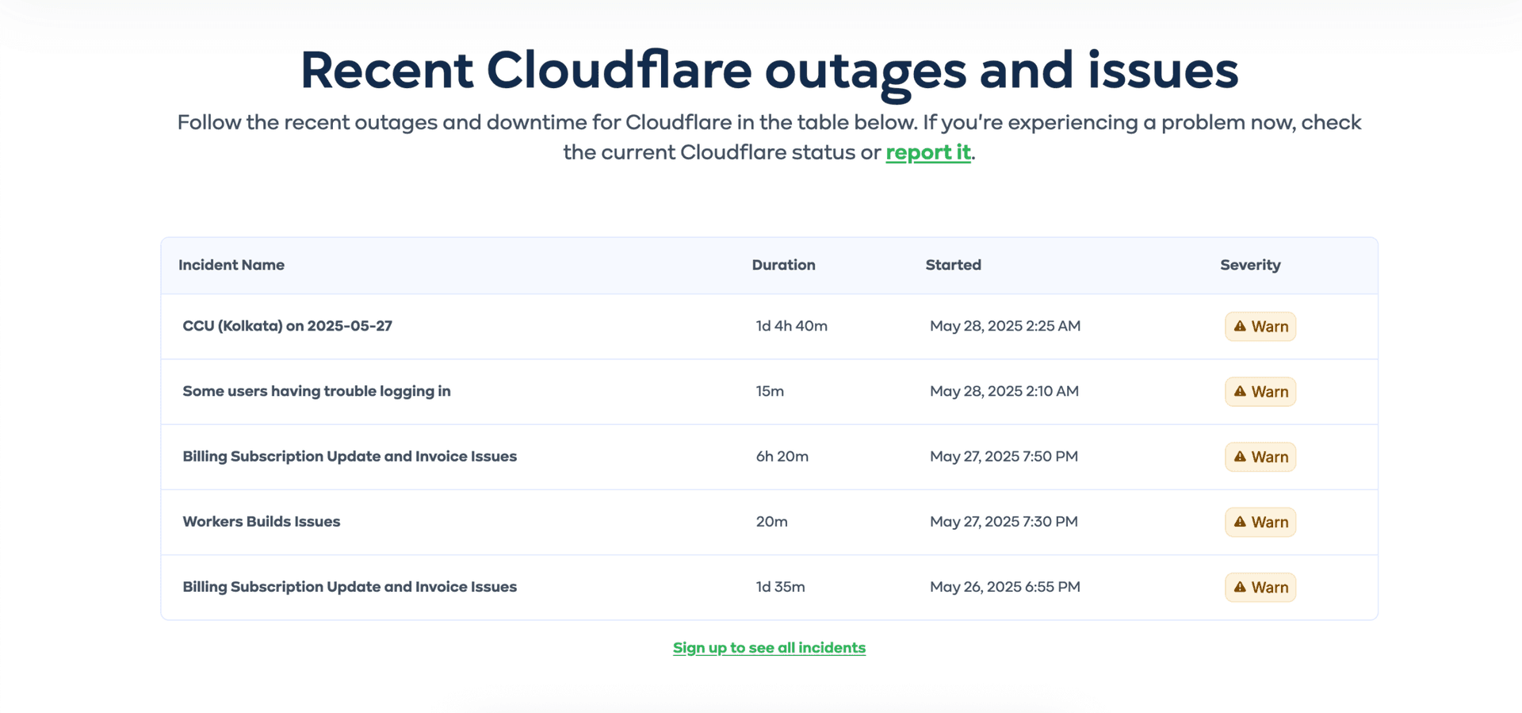The height and width of the screenshot is (713, 1522).
Task: Click the '15m' duration cell
Action: click(770, 391)
